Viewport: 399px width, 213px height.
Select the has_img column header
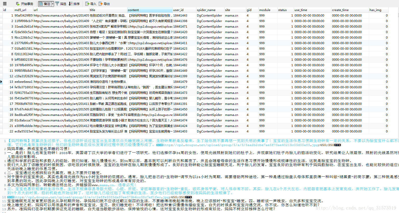click(379, 10)
